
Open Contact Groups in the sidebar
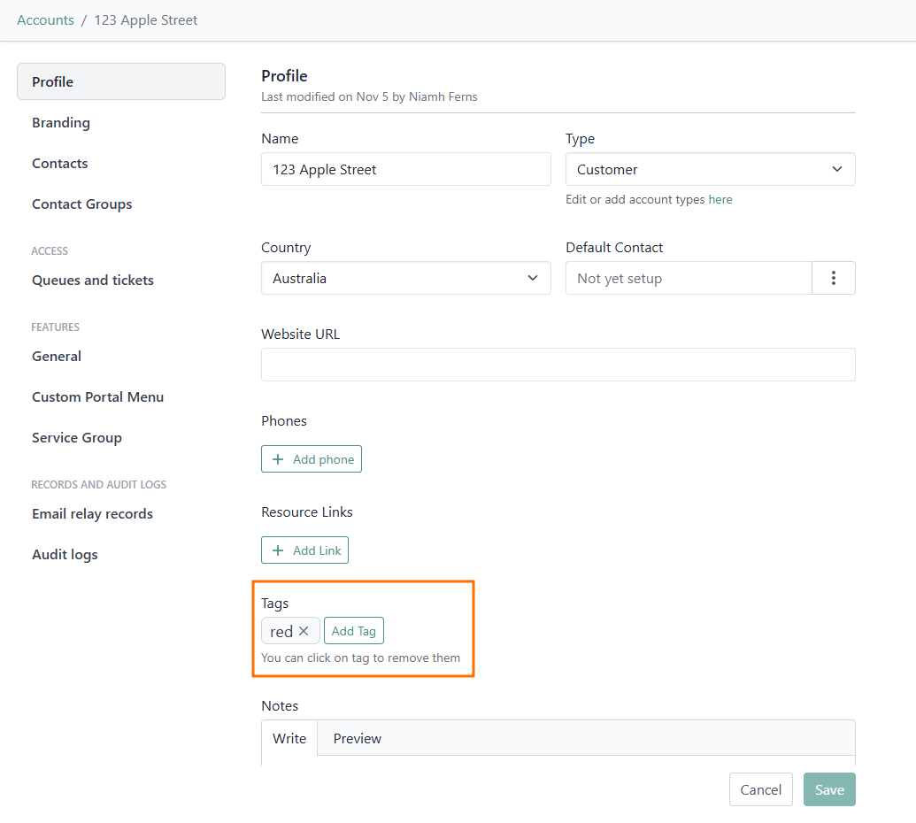82,204
